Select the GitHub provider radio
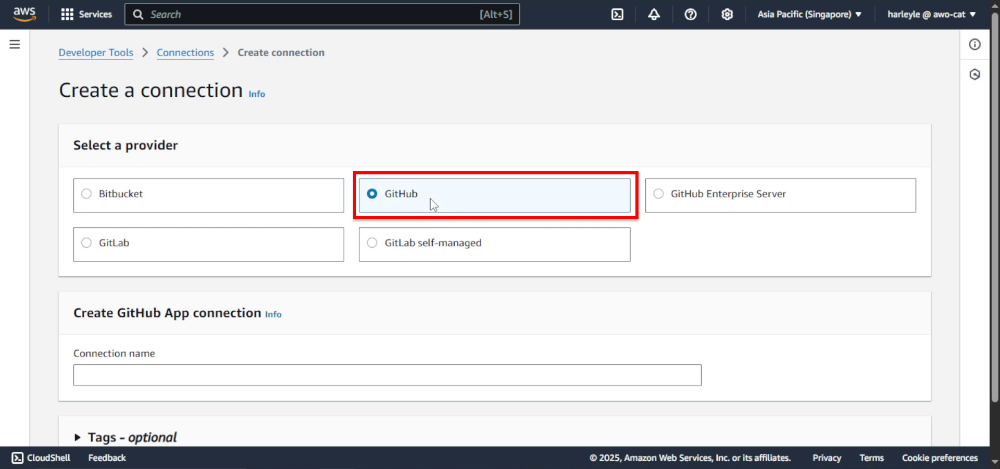The image size is (1000, 469). pos(372,194)
